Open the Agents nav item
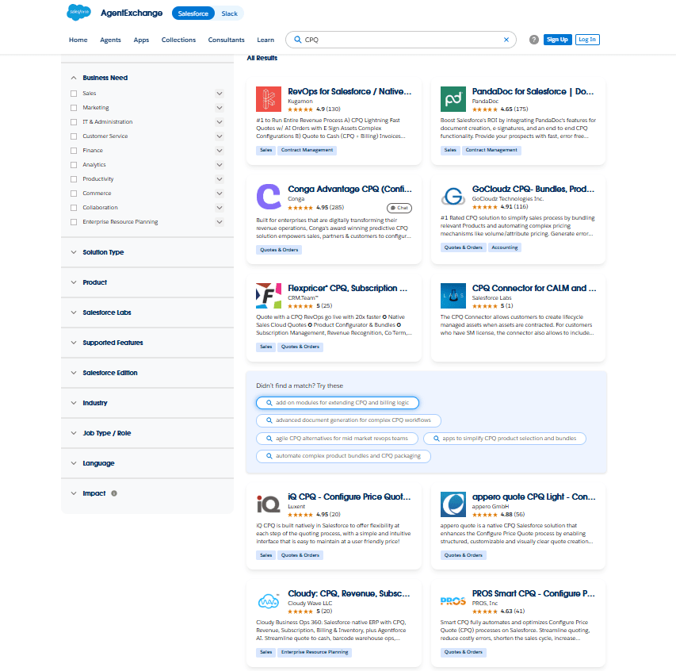This screenshot has height=671, width=676. point(110,40)
